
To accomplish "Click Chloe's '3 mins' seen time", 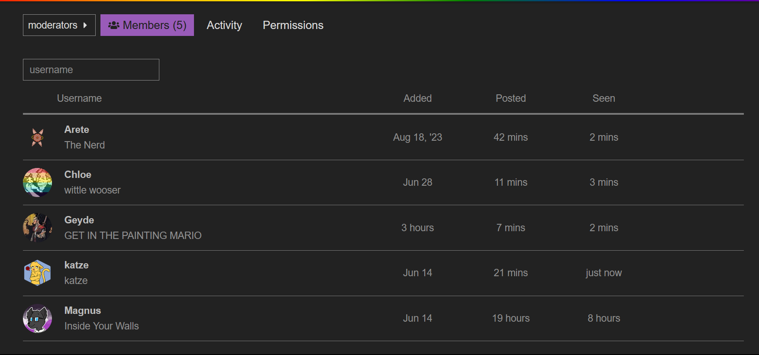I will (604, 182).
